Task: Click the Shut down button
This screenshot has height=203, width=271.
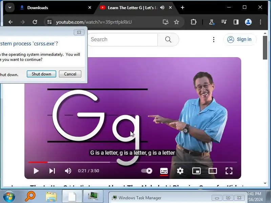Action: 41,74
